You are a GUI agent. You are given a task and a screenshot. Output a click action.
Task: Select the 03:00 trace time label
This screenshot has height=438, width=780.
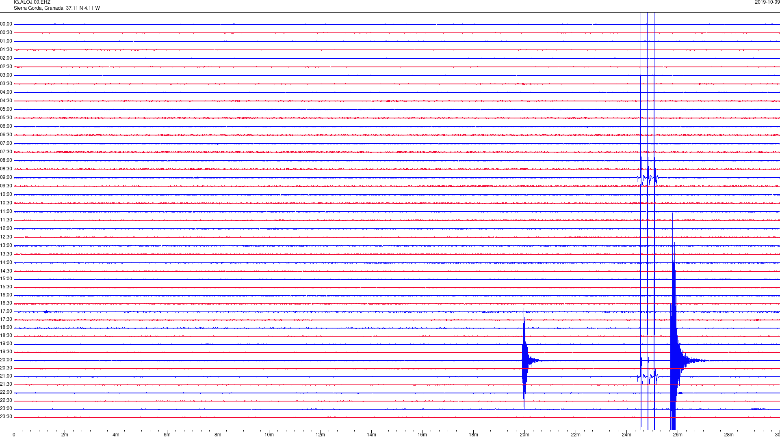pyautogui.click(x=6, y=75)
